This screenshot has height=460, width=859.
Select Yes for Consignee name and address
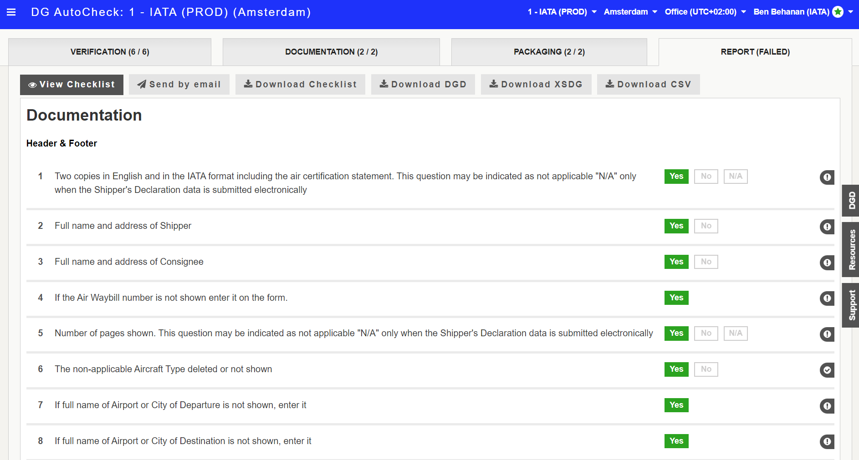[x=676, y=262]
